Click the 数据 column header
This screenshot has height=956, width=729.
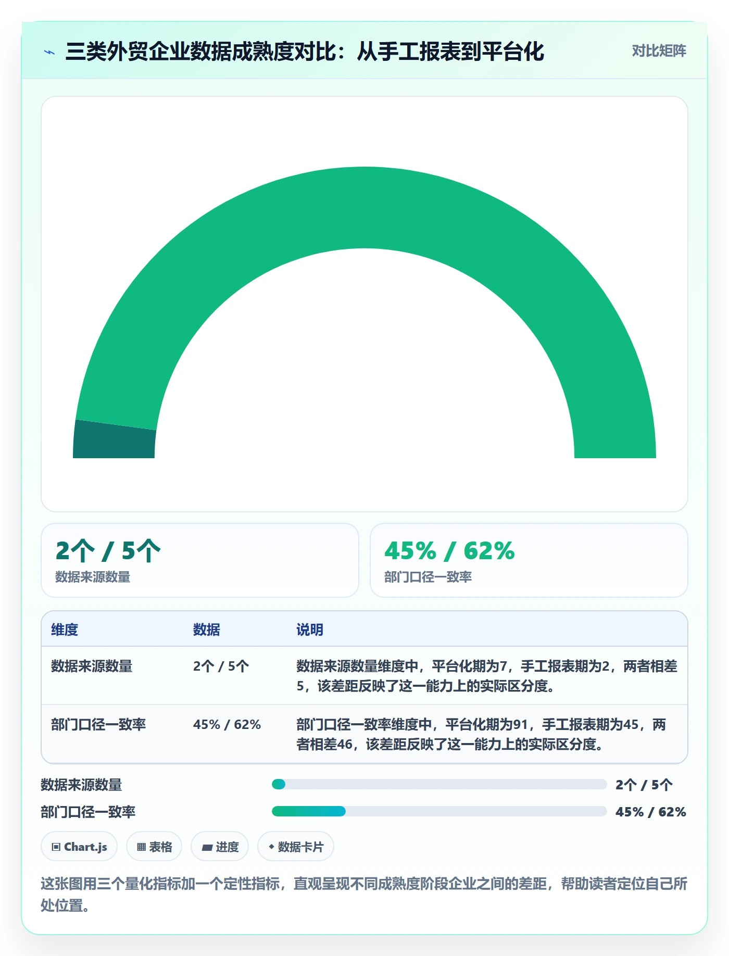click(207, 630)
